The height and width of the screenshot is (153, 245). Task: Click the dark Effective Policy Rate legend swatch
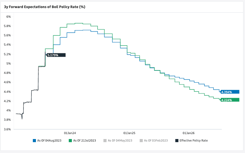click(177, 141)
